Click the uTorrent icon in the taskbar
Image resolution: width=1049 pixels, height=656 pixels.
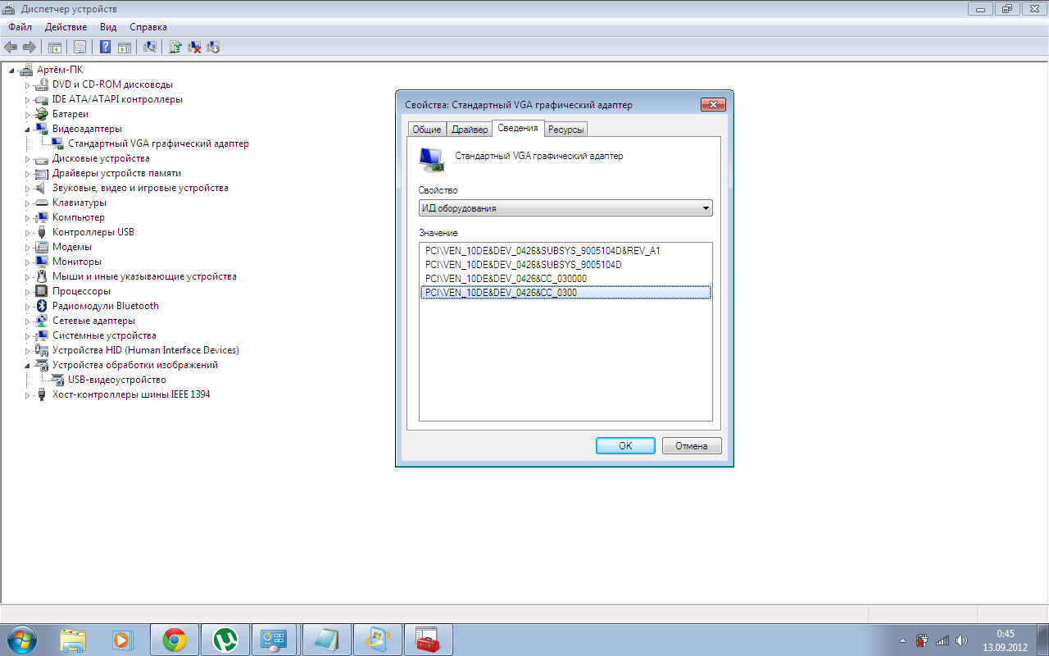click(225, 640)
